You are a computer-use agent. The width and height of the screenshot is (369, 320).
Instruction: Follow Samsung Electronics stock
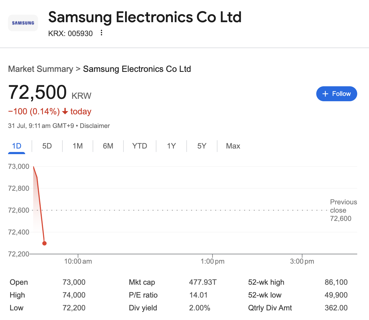click(x=337, y=94)
